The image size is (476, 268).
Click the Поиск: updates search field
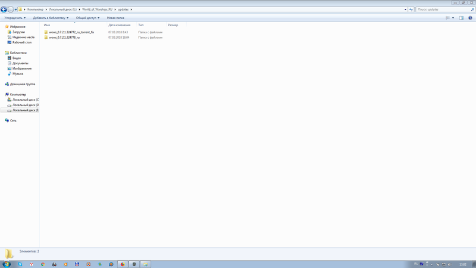pyautogui.click(x=443, y=10)
